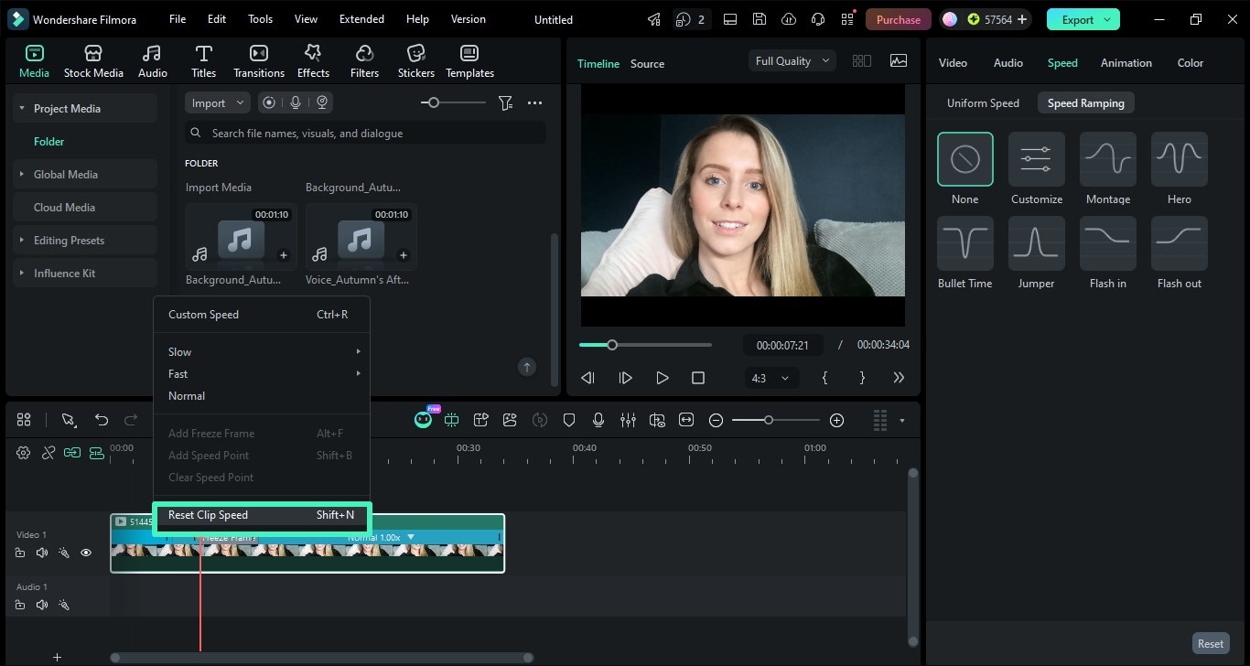The width and height of the screenshot is (1250, 666).
Task: Toggle lock on Video 1 track
Action: click(x=19, y=553)
